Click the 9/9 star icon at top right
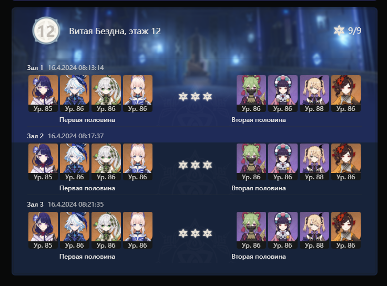This screenshot has height=286, width=387. click(x=339, y=30)
